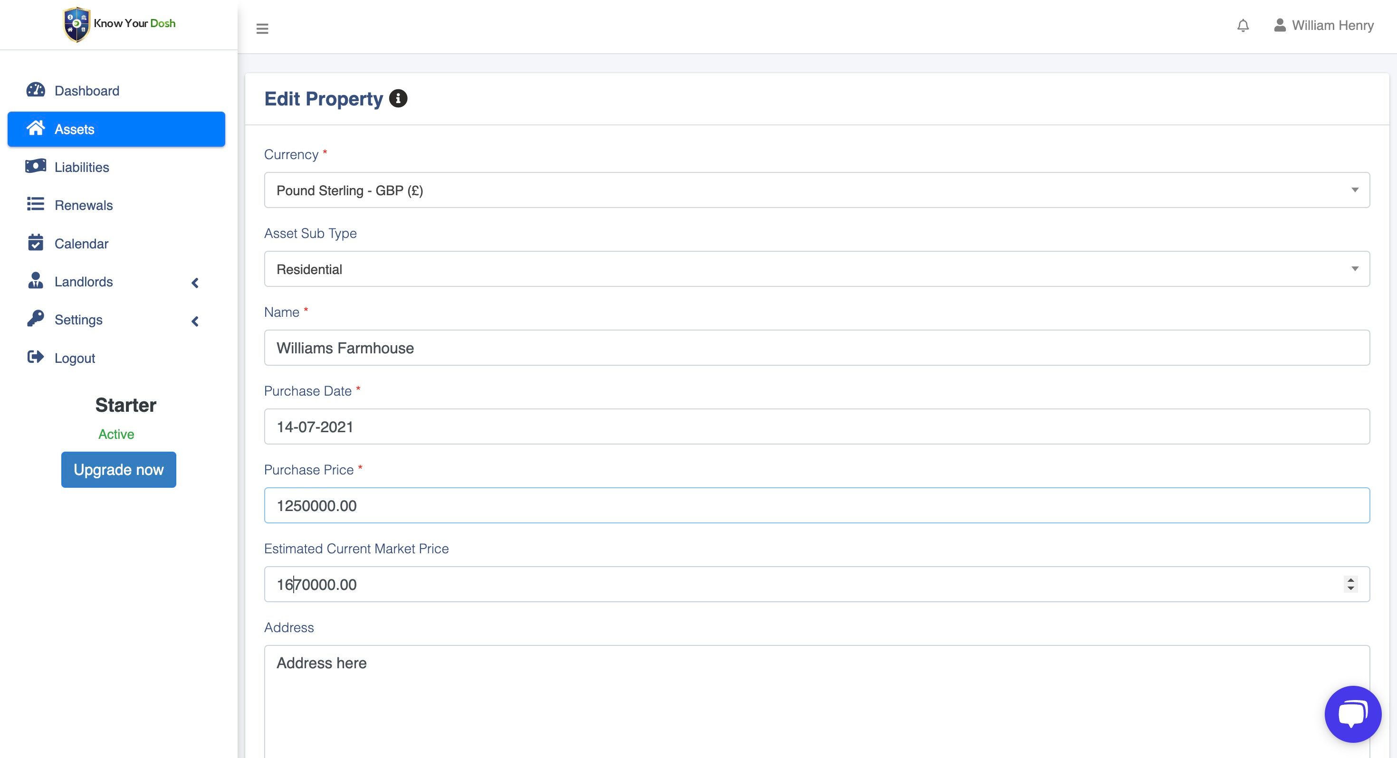Click the Address text area
The height and width of the screenshot is (758, 1397).
click(816, 700)
